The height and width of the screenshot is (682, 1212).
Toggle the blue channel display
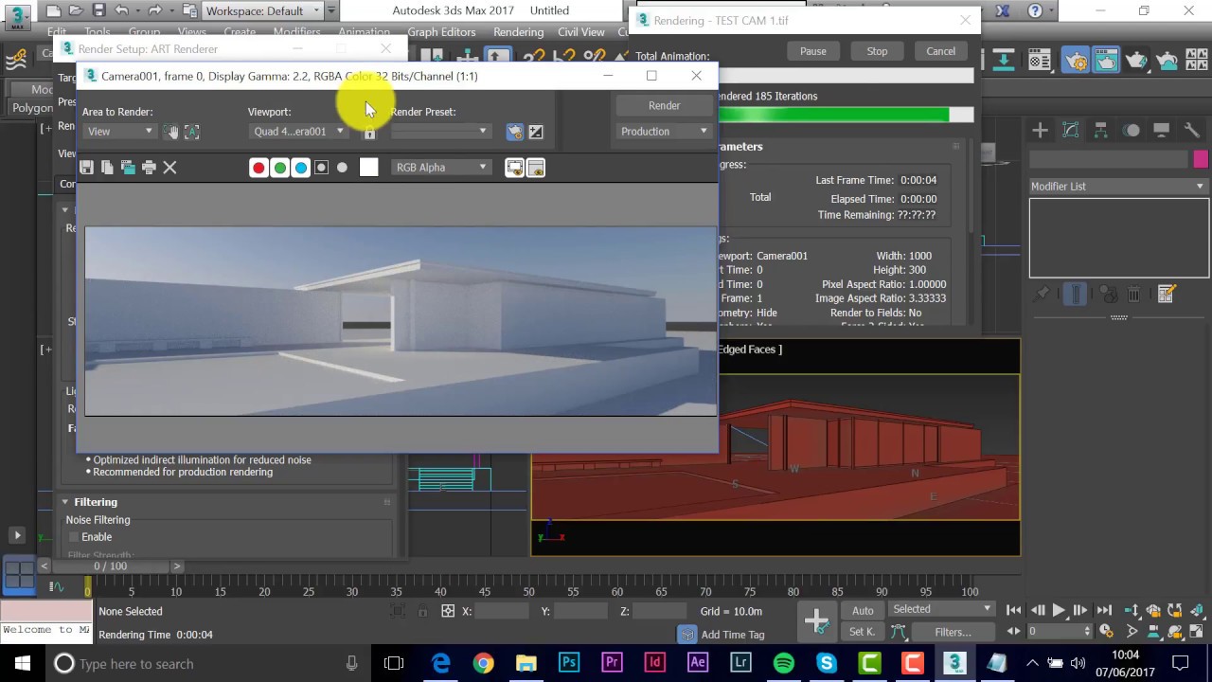click(300, 168)
